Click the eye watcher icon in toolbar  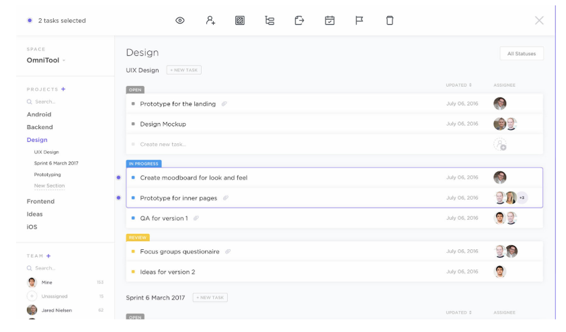pyautogui.click(x=179, y=21)
